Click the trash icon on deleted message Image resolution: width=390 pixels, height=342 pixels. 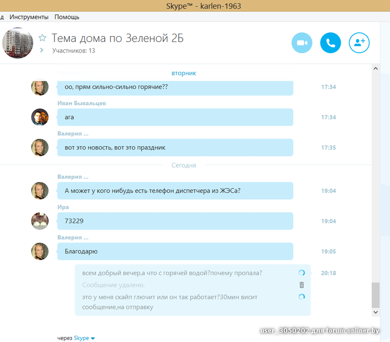301,285
